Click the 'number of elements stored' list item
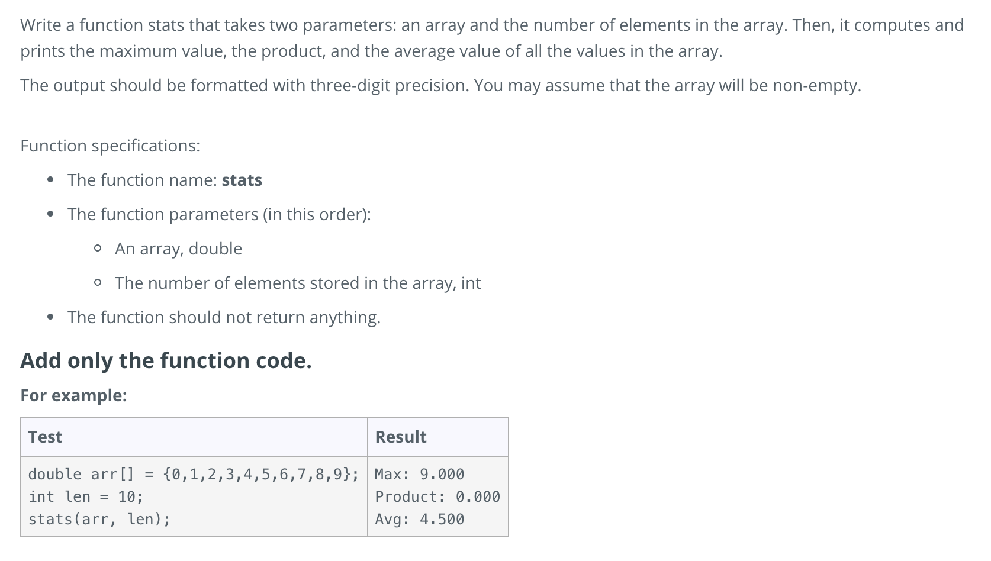This screenshot has height=561, width=991. 298,283
